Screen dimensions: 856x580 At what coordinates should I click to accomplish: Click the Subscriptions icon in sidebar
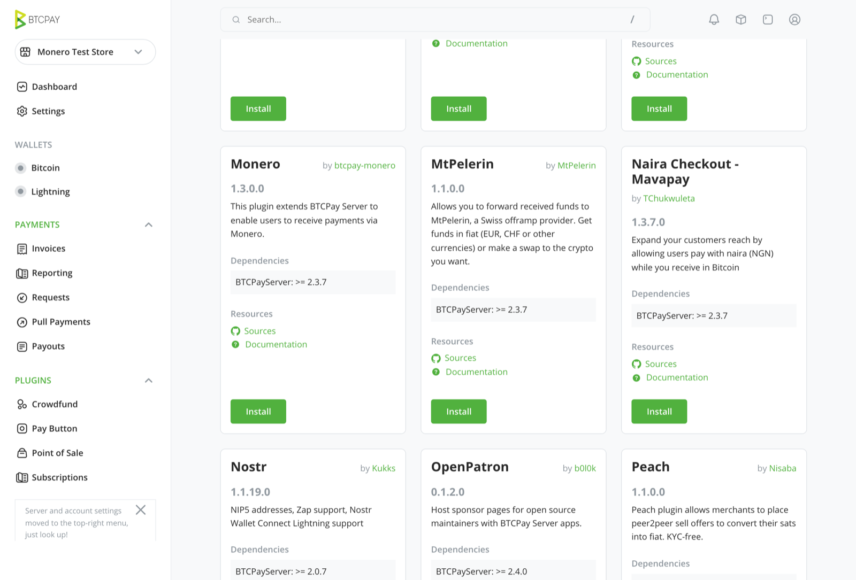pos(22,477)
